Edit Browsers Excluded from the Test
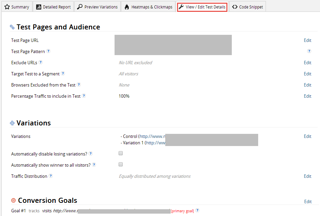320x216 pixels. [307, 85]
